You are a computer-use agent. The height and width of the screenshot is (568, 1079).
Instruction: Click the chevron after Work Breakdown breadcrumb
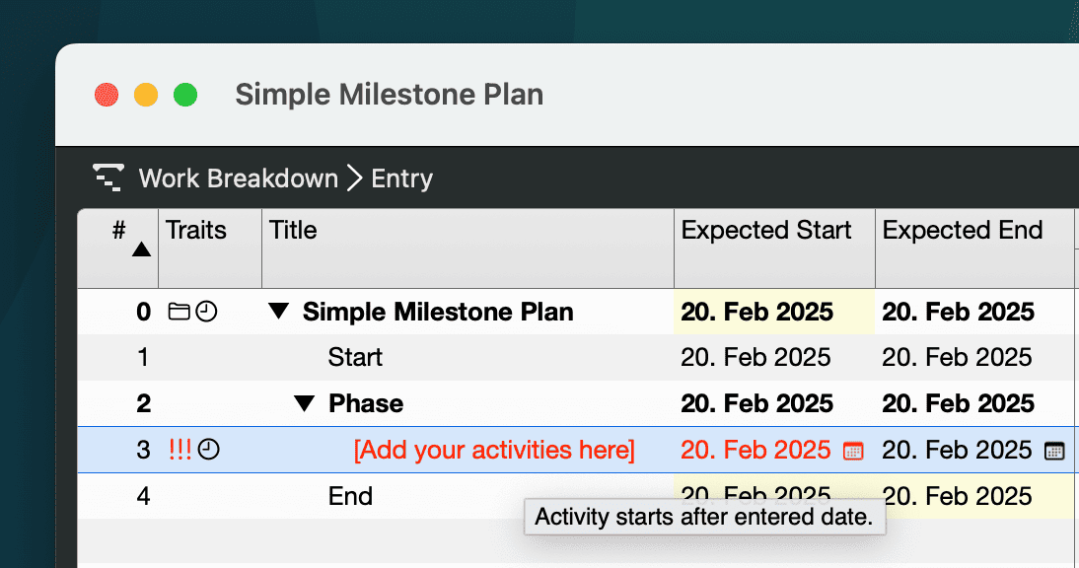[x=357, y=177]
